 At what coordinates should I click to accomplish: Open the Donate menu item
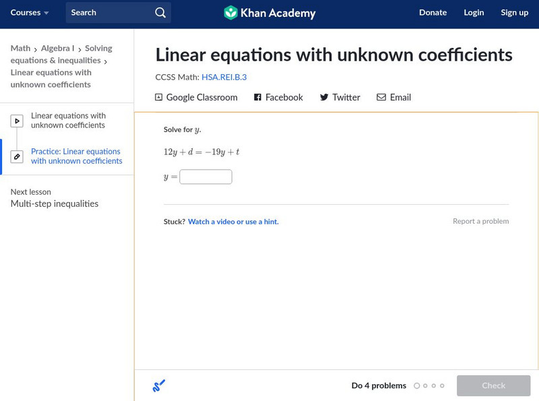coord(433,13)
